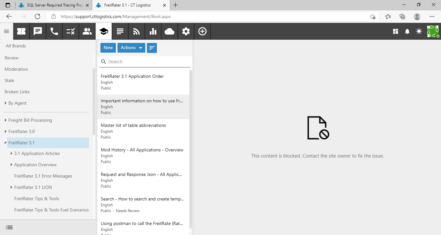Toggle the light/dark theme sun icon
Screen dimensions: 441x235
[x=419, y=31]
